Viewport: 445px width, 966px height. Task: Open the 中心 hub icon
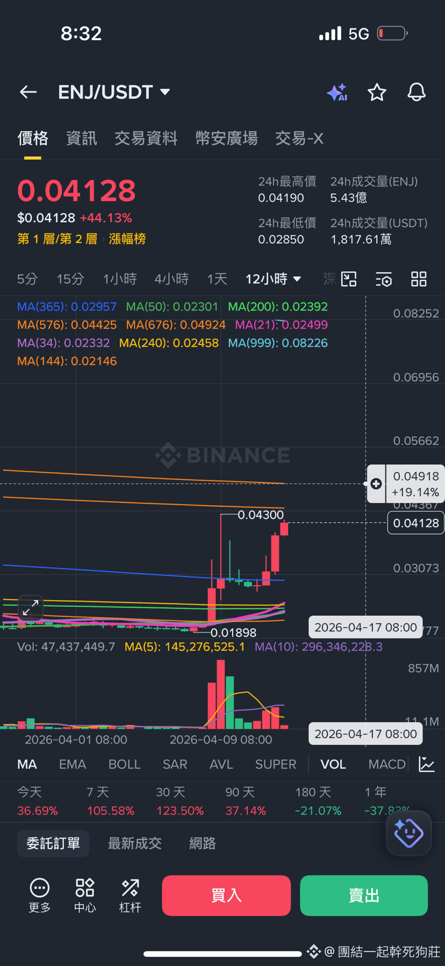85,896
